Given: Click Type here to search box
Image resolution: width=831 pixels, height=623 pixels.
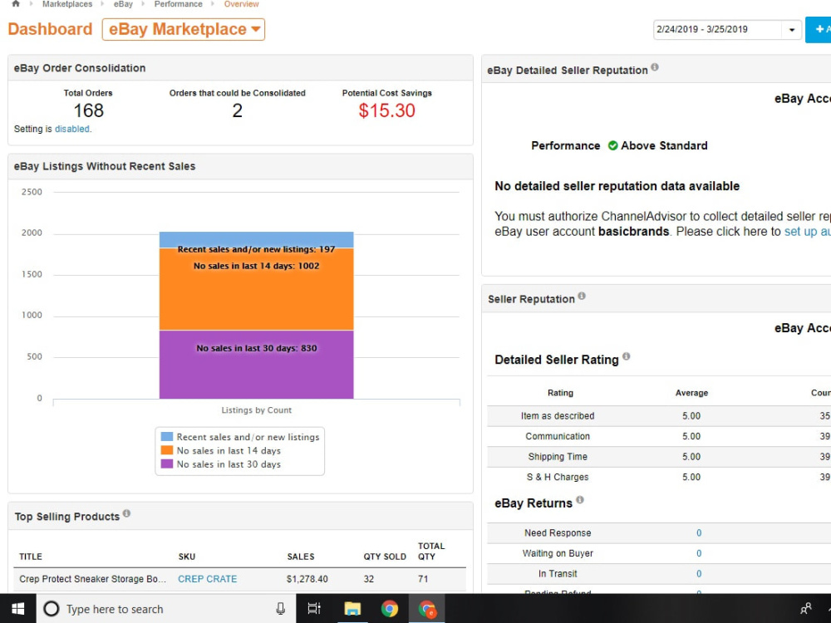Looking at the screenshot, I should point(166,609).
